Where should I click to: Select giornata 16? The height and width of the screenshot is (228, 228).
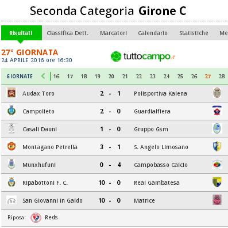pos(56,77)
